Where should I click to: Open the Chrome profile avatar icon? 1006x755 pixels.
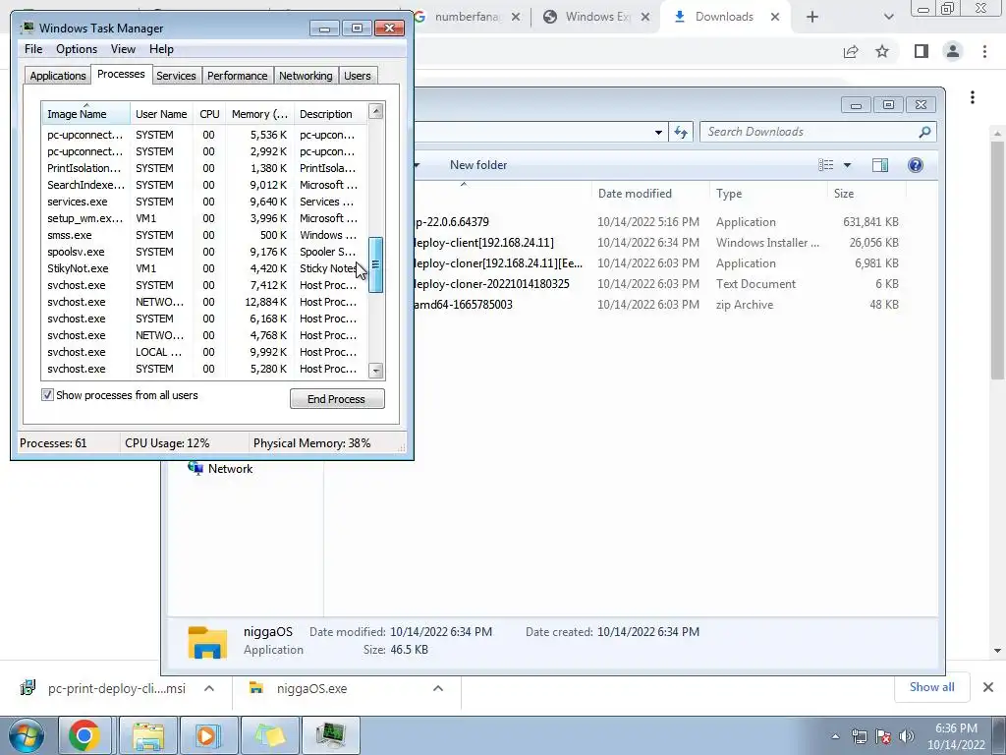point(953,51)
